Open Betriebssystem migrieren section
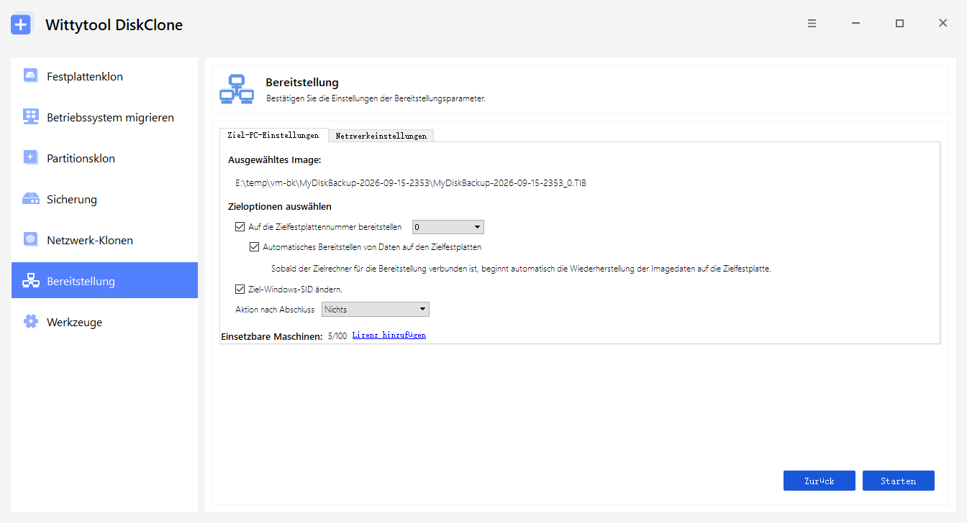 coord(104,117)
